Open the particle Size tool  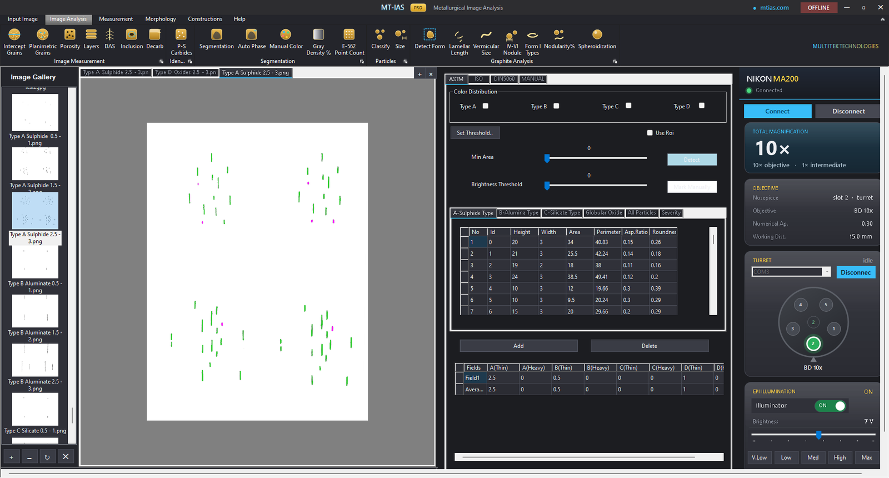pos(400,39)
